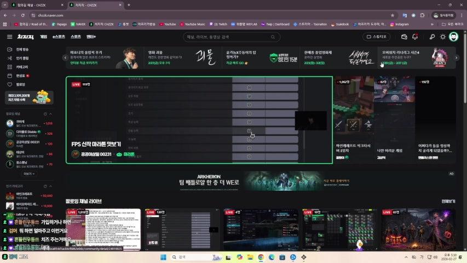This screenshot has height=263, width=467.
Task: Open the NAVER bookmark
Action: [x=78, y=24]
